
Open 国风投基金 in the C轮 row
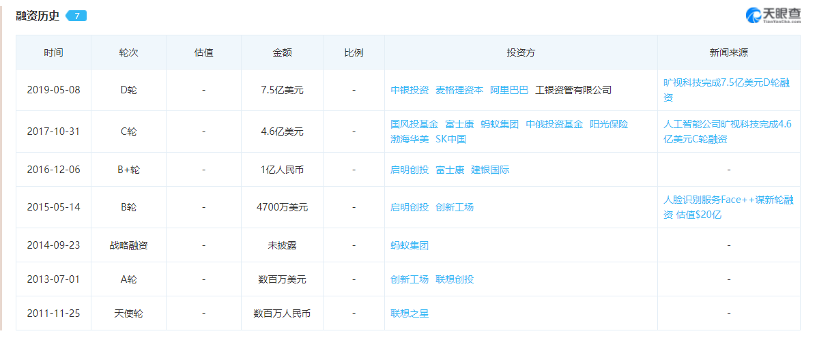[x=414, y=124]
